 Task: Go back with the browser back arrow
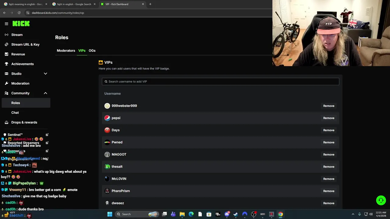click(x=4, y=13)
